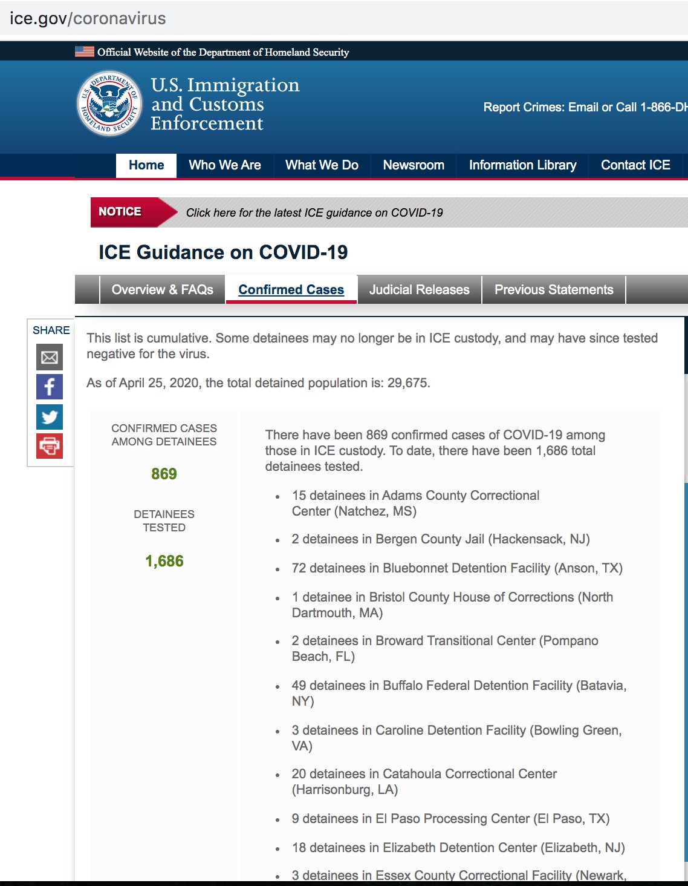Viewport: 688px width, 886px height.
Task: Click 'This list is cumulative' paragraph
Action: tap(372, 346)
